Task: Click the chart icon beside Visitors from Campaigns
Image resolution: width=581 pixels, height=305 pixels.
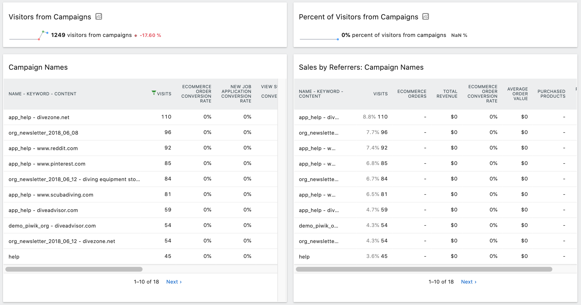Action: tap(99, 17)
